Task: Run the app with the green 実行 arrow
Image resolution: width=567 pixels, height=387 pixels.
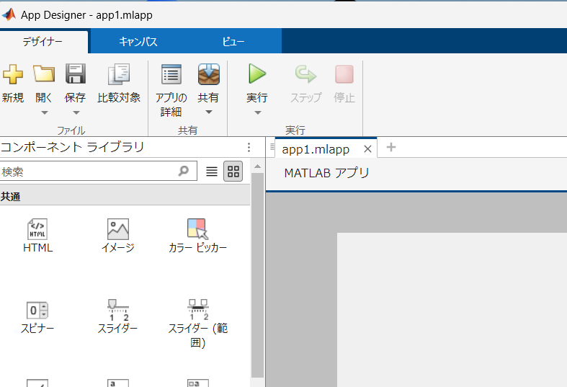Action: (257, 74)
